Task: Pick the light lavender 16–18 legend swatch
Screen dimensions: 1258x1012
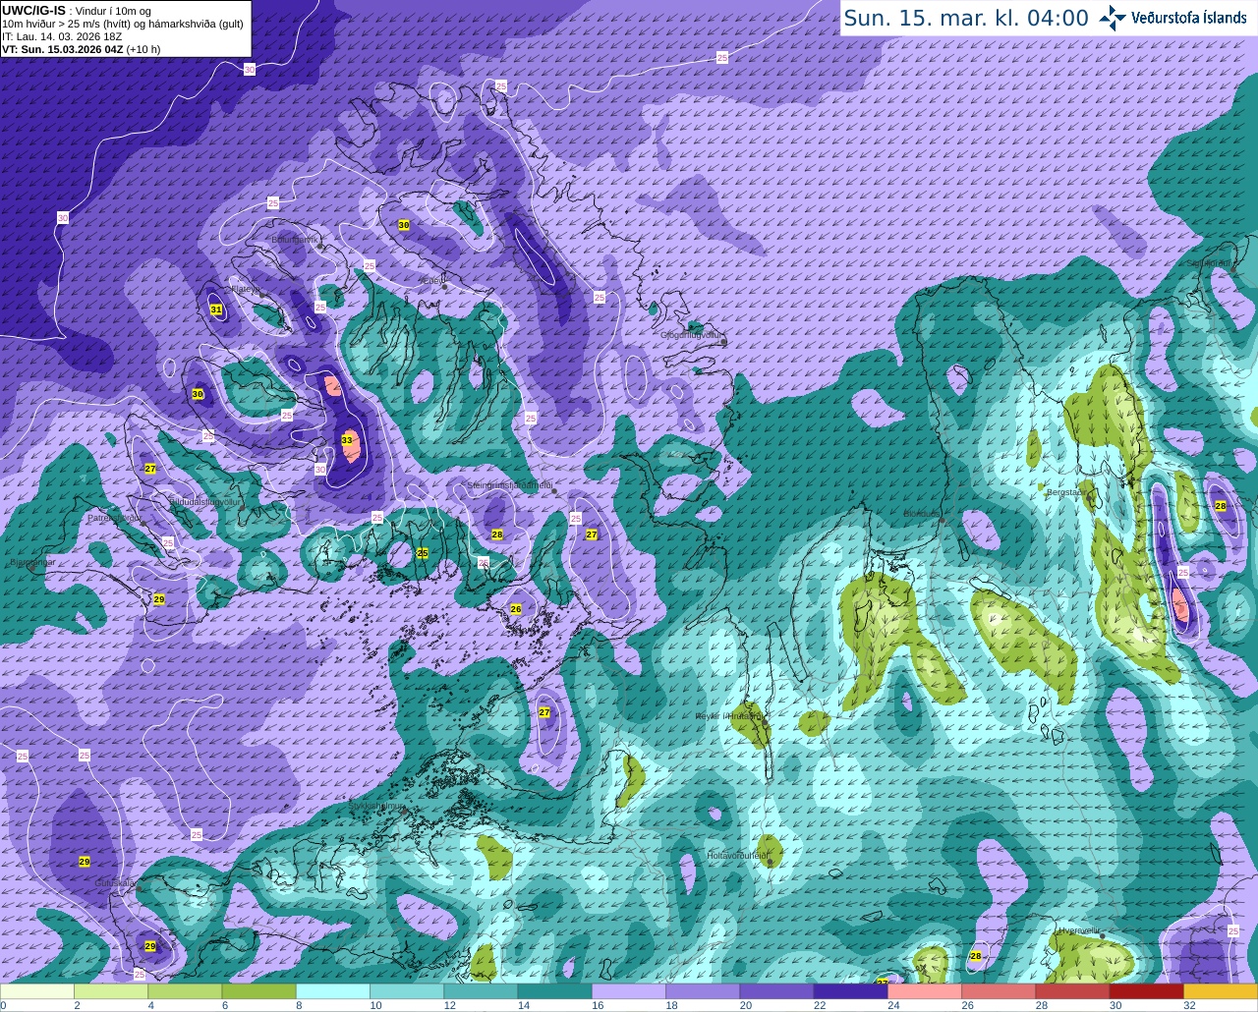Action: pos(629,991)
